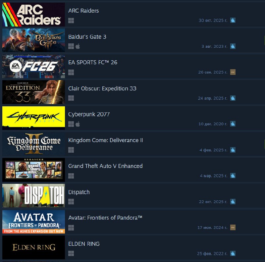Click the Avatar Frontiers of Pandora banner image
Viewport: 265px width, 262px height.
pos(33,222)
